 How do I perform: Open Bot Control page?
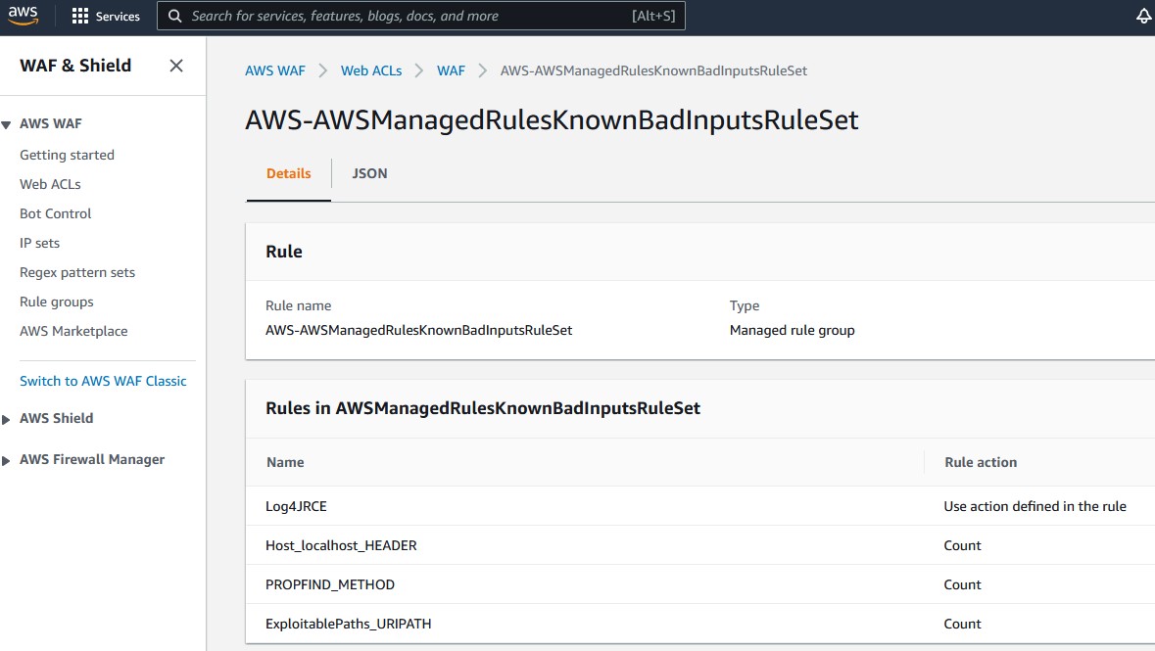(55, 213)
